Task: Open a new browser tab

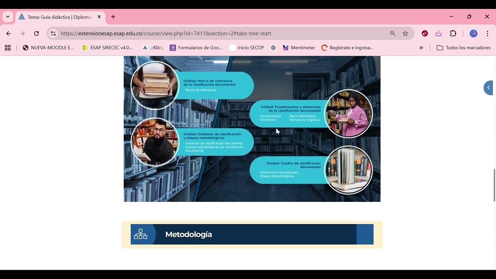Action: point(113,17)
